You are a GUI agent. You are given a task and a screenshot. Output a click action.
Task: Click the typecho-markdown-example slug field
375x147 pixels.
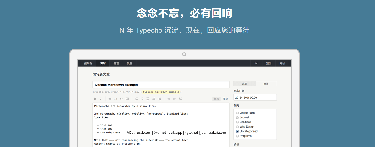(x=161, y=92)
